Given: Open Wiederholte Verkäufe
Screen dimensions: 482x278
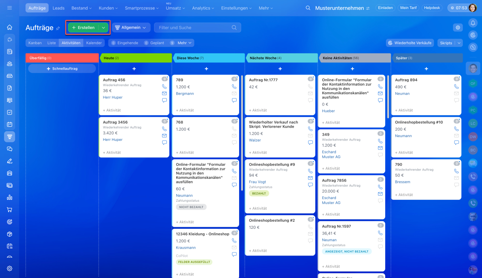Looking at the screenshot, I should pos(410,43).
